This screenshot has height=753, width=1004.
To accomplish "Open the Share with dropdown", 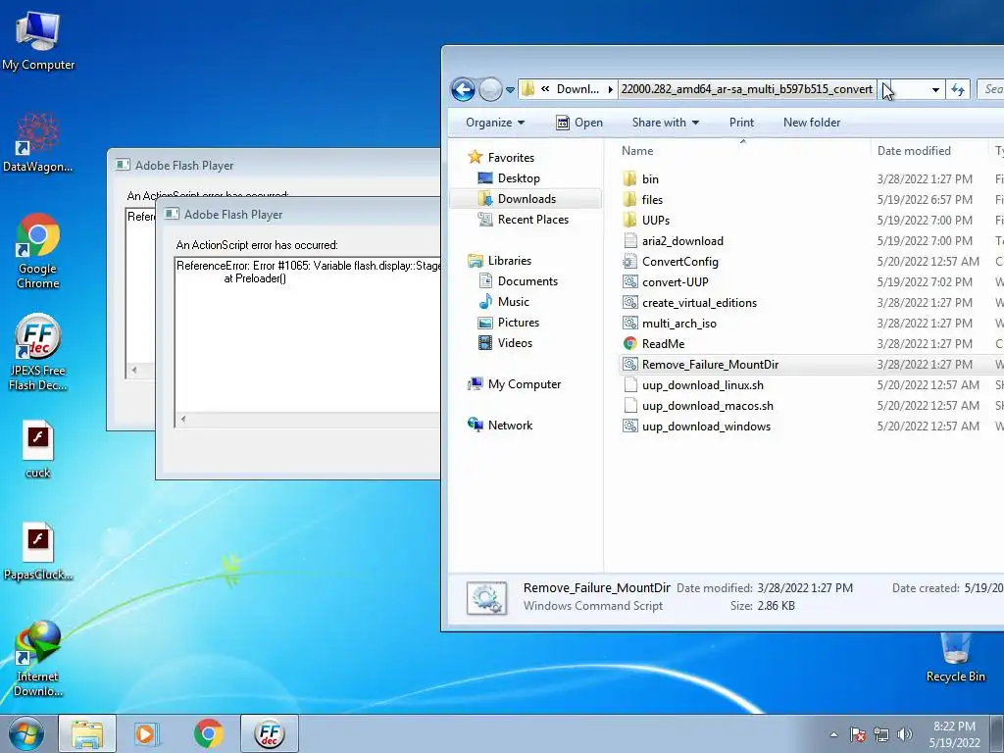I will click(x=666, y=123).
